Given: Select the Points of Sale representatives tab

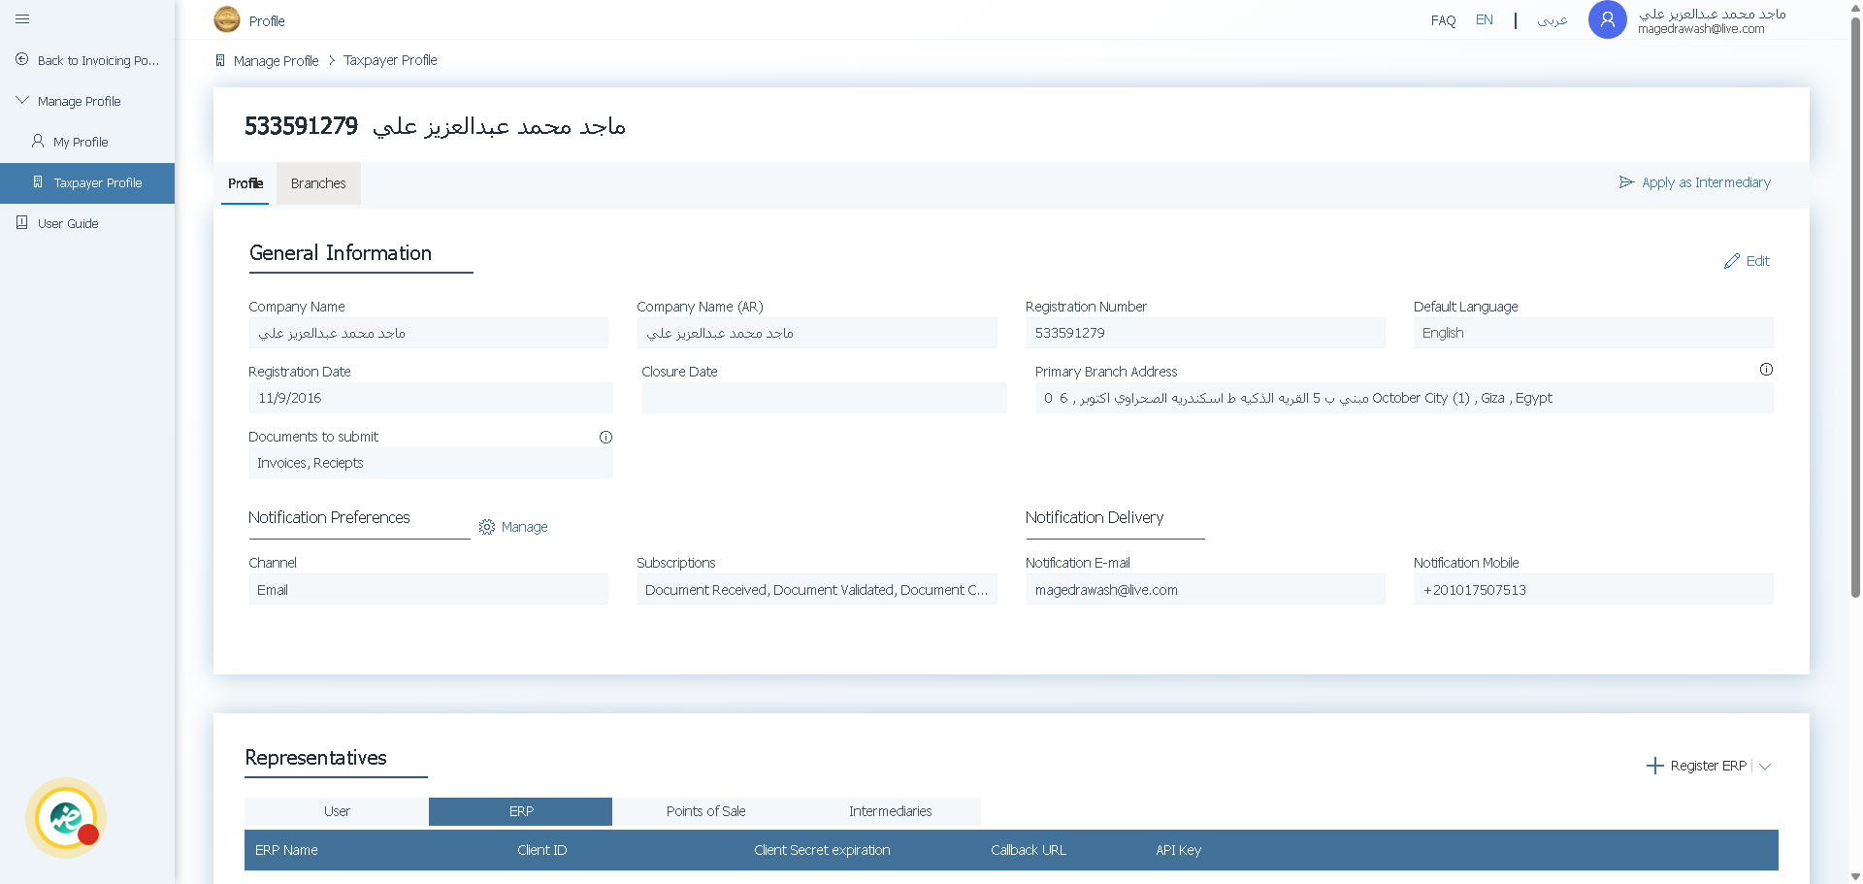Looking at the screenshot, I should coord(705,811).
